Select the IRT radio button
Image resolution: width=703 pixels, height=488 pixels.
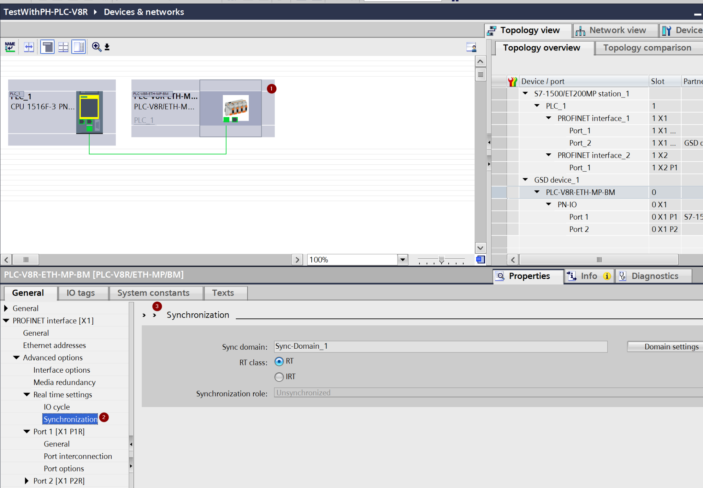[x=279, y=377]
